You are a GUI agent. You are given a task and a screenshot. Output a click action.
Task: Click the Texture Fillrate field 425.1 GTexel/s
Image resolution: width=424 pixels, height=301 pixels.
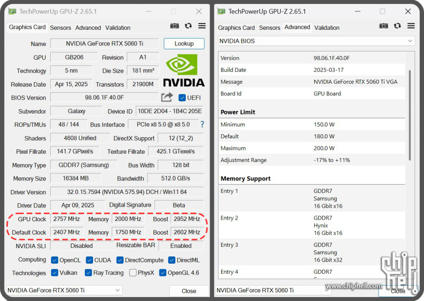coord(175,152)
